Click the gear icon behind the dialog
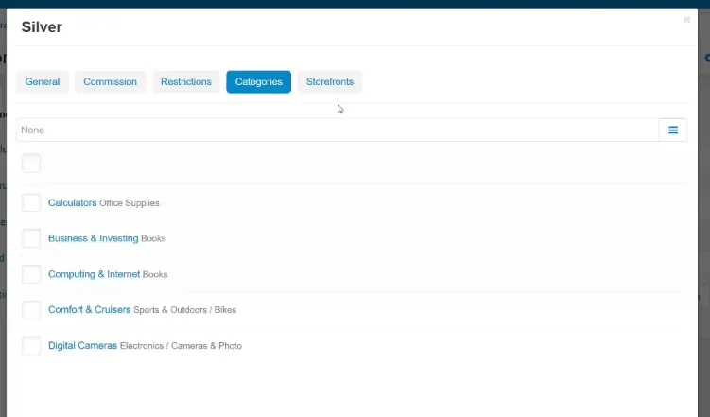710x417 pixels. (707, 58)
